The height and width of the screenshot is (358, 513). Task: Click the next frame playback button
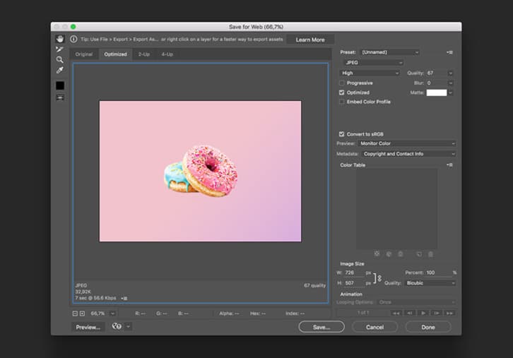pos(437,314)
